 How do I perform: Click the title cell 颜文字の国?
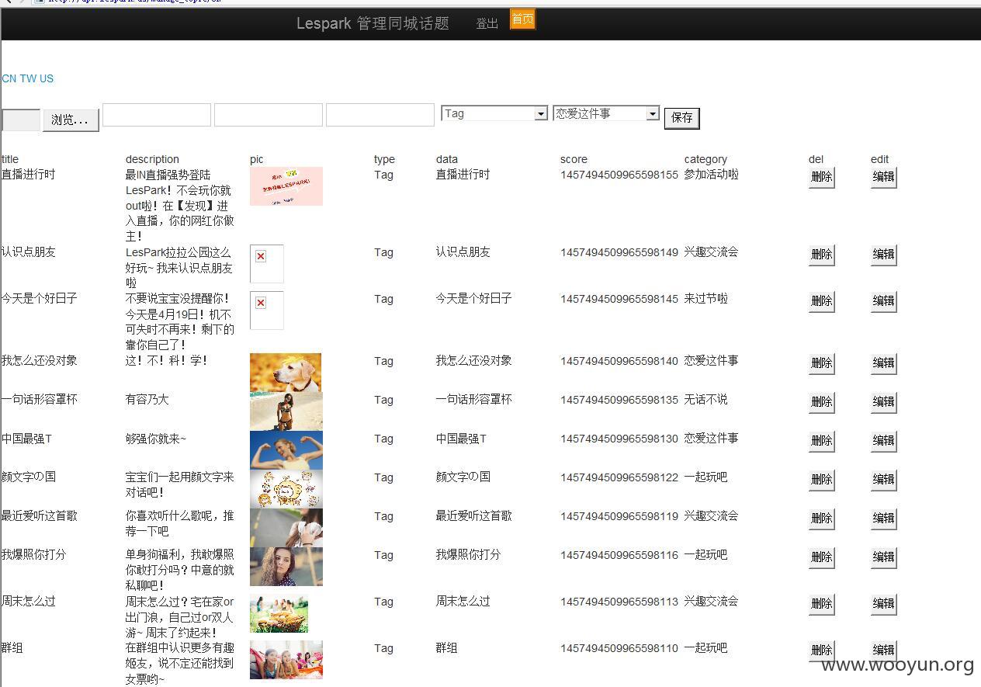coord(29,477)
